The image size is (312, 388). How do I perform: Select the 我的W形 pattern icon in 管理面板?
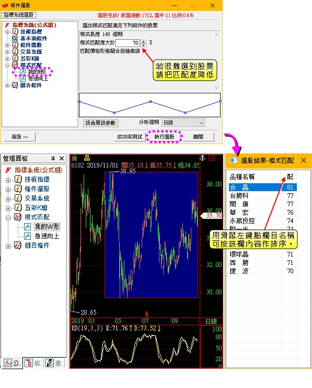tap(27, 226)
